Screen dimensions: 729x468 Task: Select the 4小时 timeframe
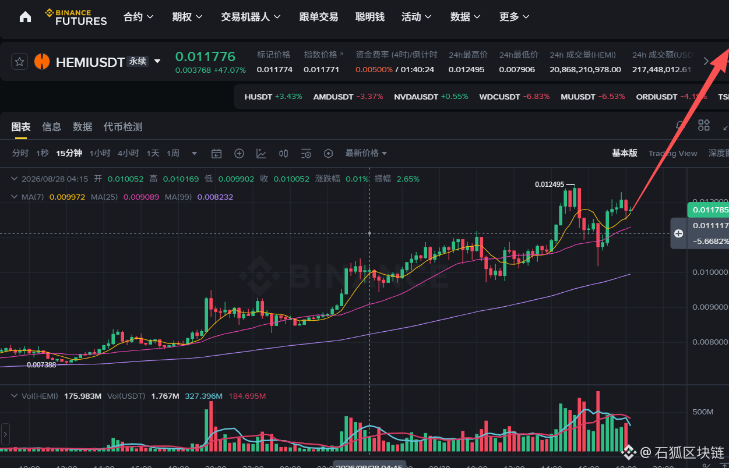(128, 153)
